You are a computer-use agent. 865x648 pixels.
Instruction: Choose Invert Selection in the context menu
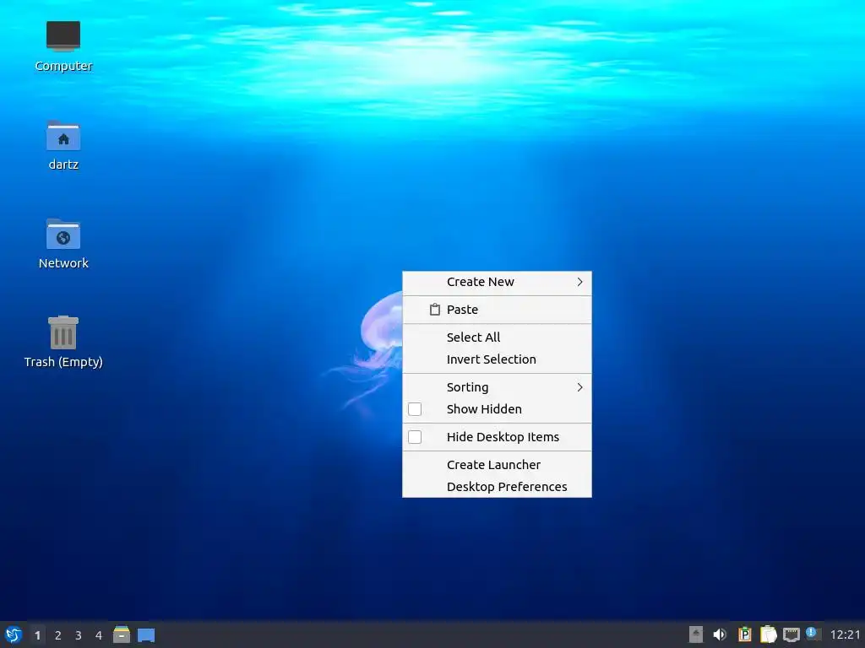coord(497,359)
